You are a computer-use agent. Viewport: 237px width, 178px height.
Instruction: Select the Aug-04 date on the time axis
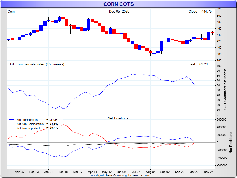(x=150, y=172)
